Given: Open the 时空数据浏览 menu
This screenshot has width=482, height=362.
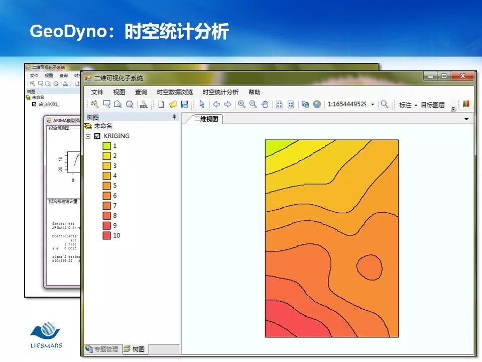Looking at the screenshot, I should coord(175,92).
